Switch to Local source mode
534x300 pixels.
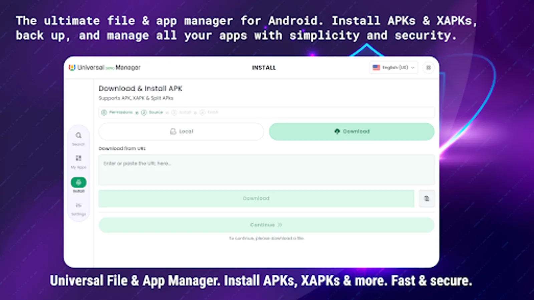click(181, 131)
